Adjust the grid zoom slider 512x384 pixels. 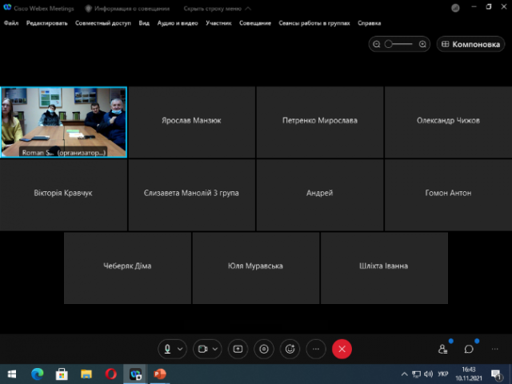pyautogui.click(x=390, y=45)
